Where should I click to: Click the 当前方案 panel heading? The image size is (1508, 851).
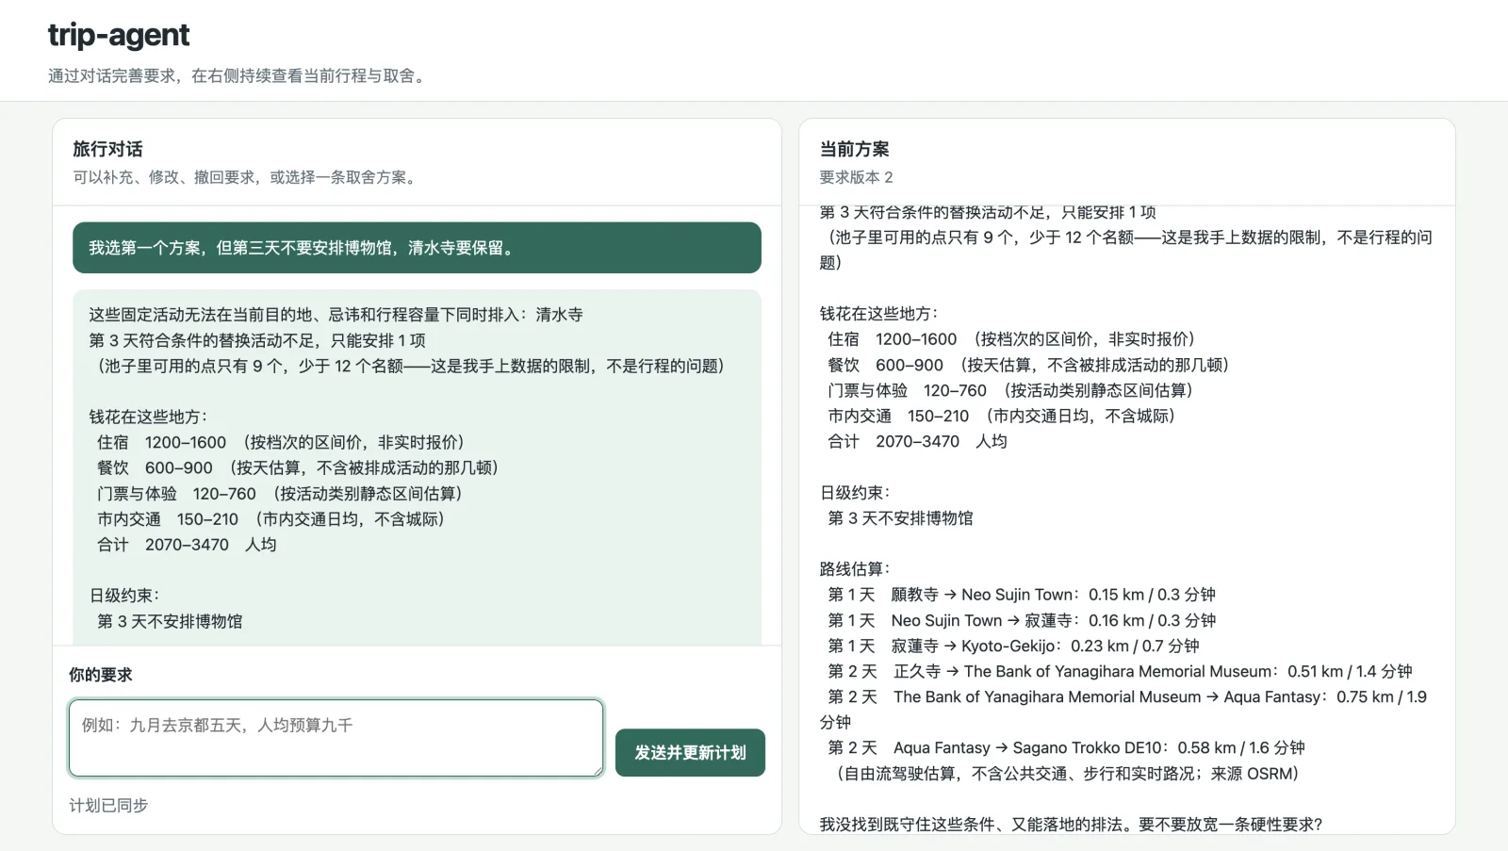(854, 149)
